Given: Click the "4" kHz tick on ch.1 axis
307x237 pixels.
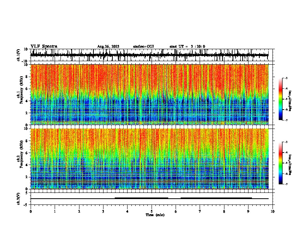Looking at the screenshot, I should pos(27,101).
